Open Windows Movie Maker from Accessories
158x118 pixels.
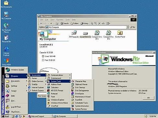tap(59, 103)
